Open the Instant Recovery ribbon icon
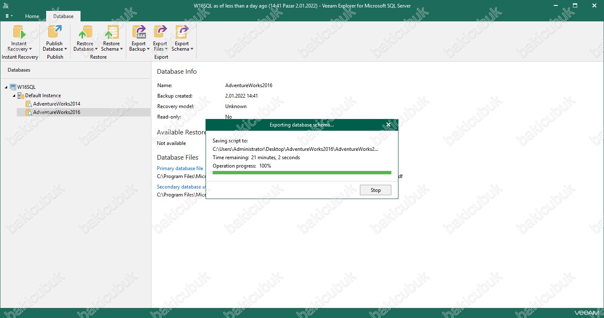This screenshot has height=318, width=604. point(19,32)
